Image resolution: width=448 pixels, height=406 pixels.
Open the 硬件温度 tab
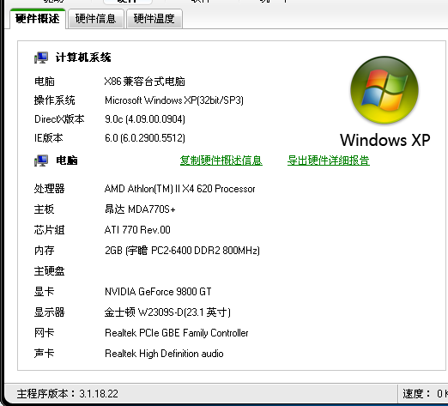point(154,19)
